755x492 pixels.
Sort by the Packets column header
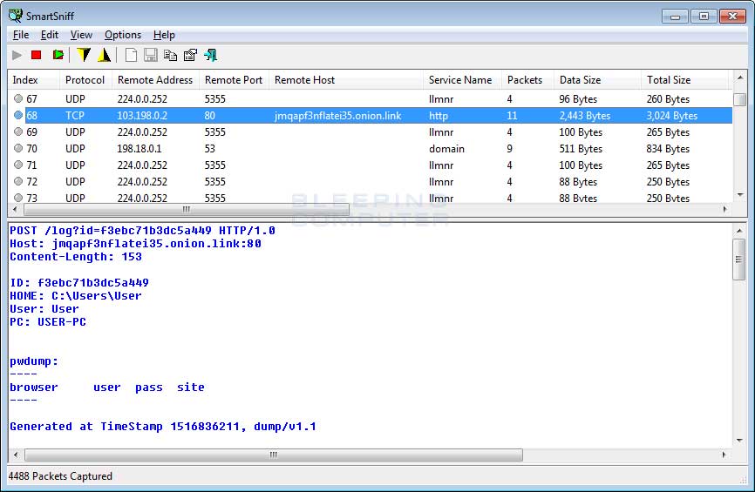(x=527, y=80)
